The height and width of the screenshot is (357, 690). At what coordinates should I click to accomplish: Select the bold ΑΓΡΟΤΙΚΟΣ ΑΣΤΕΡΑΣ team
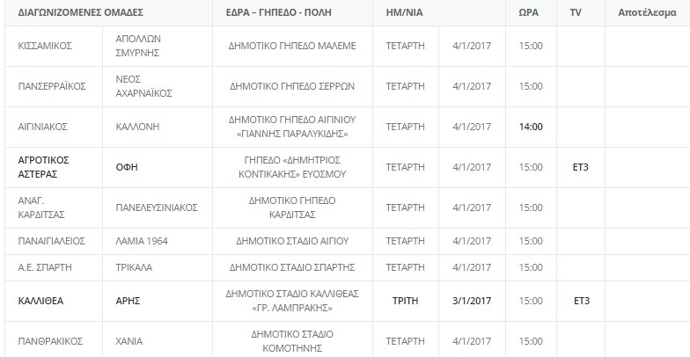coord(44,167)
